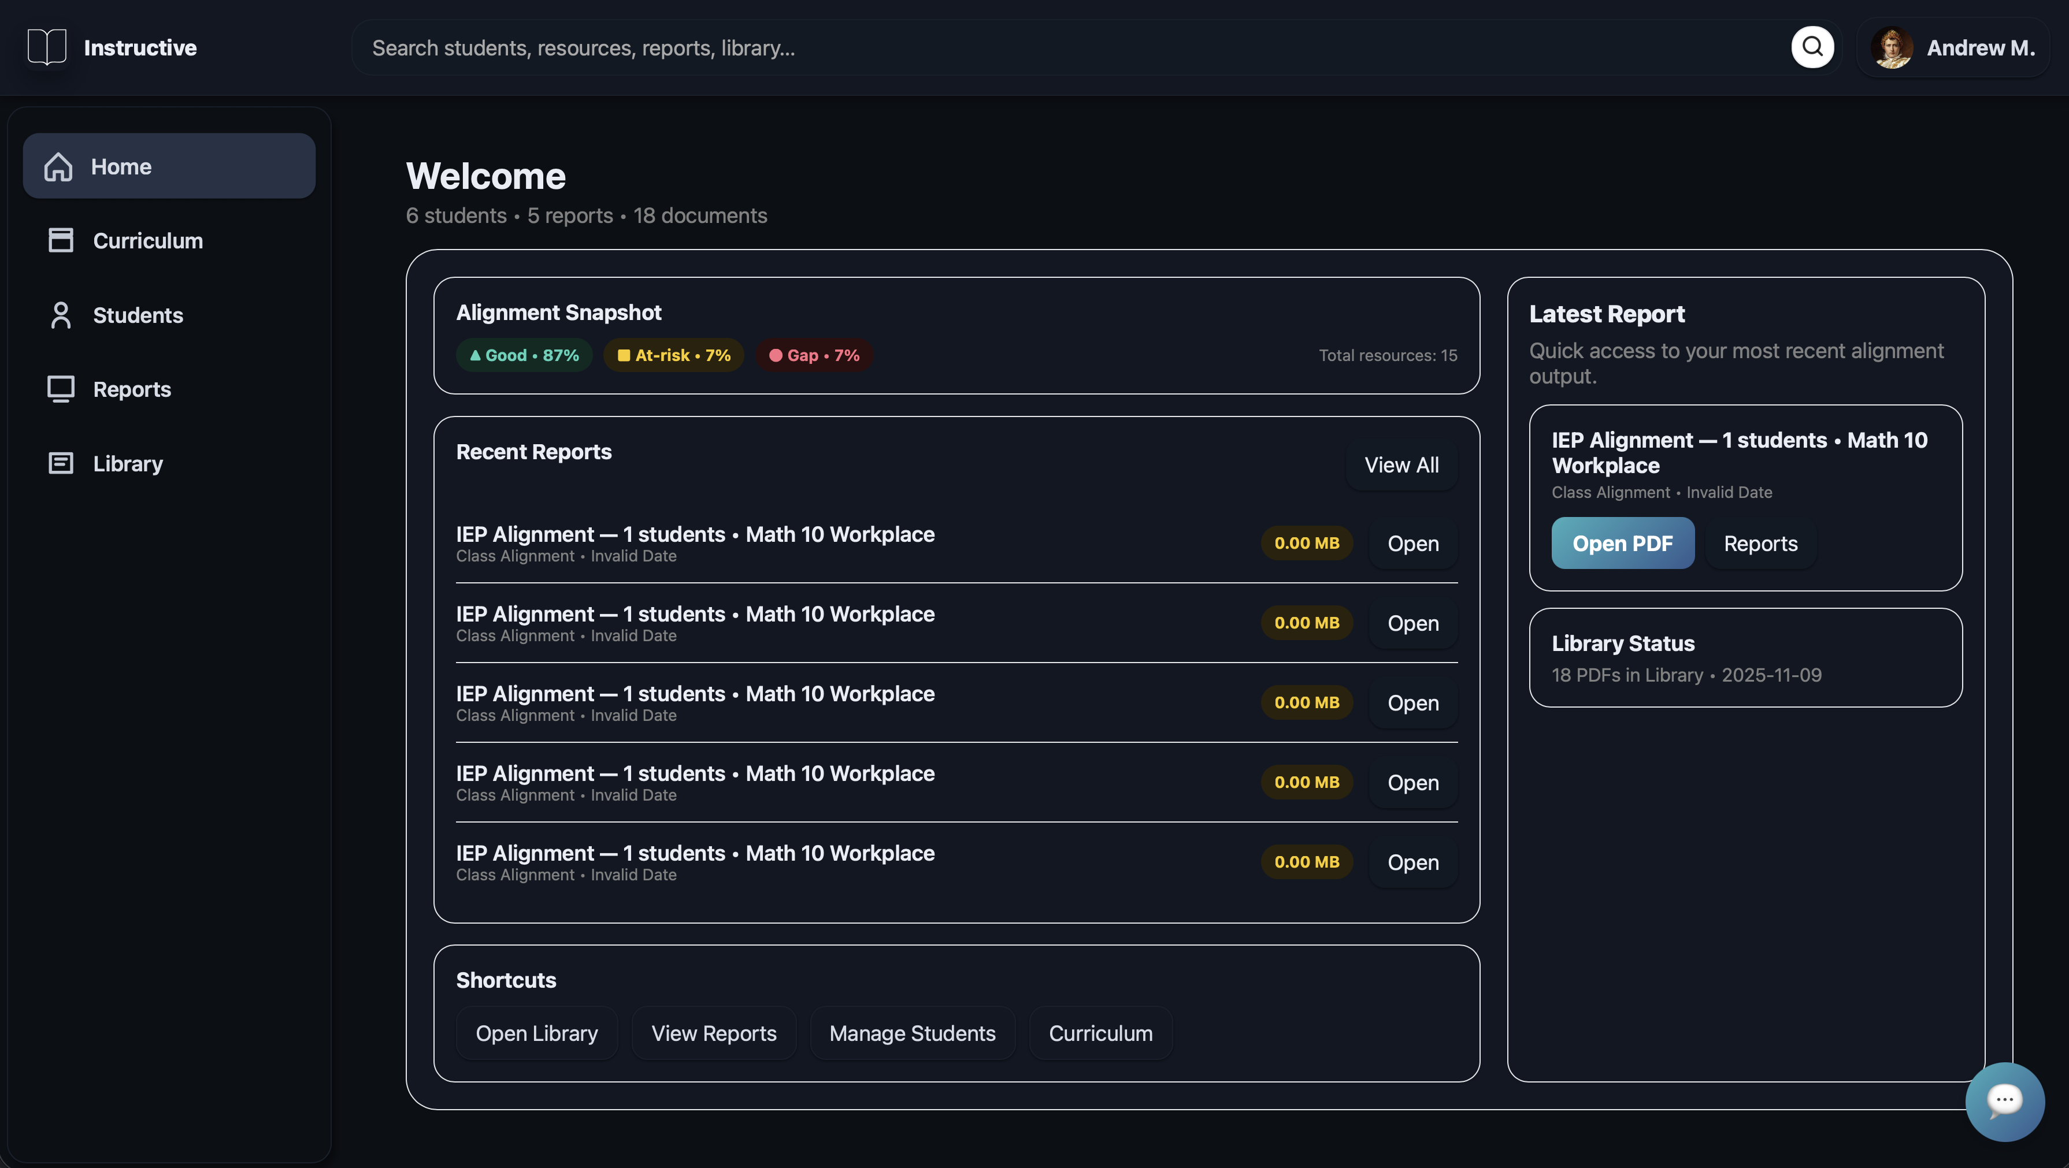Click the Open PDF button

click(1622, 544)
